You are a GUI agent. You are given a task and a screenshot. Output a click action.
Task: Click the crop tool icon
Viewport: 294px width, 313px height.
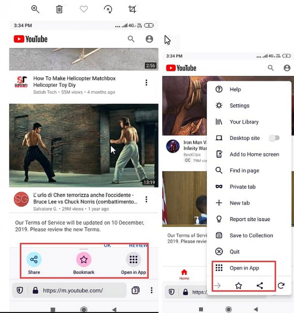[x=132, y=9]
